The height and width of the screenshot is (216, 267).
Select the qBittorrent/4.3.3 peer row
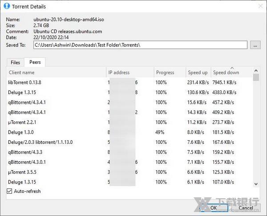coord(53,152)
